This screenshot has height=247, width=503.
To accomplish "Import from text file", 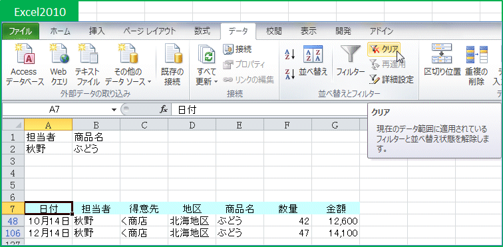I will [88, 65].
